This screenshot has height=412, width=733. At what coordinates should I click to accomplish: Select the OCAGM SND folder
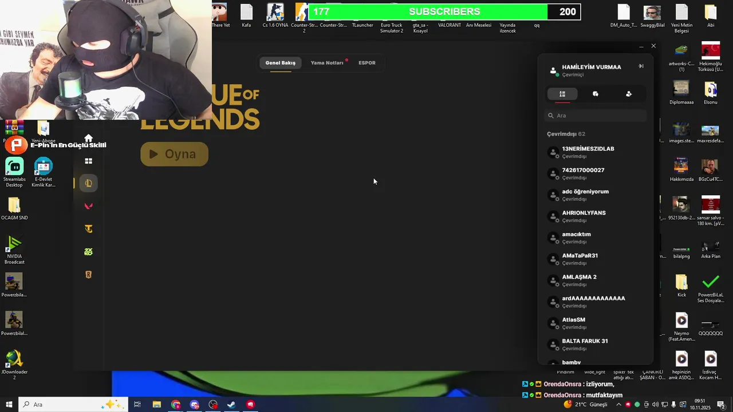coord(14,209)
